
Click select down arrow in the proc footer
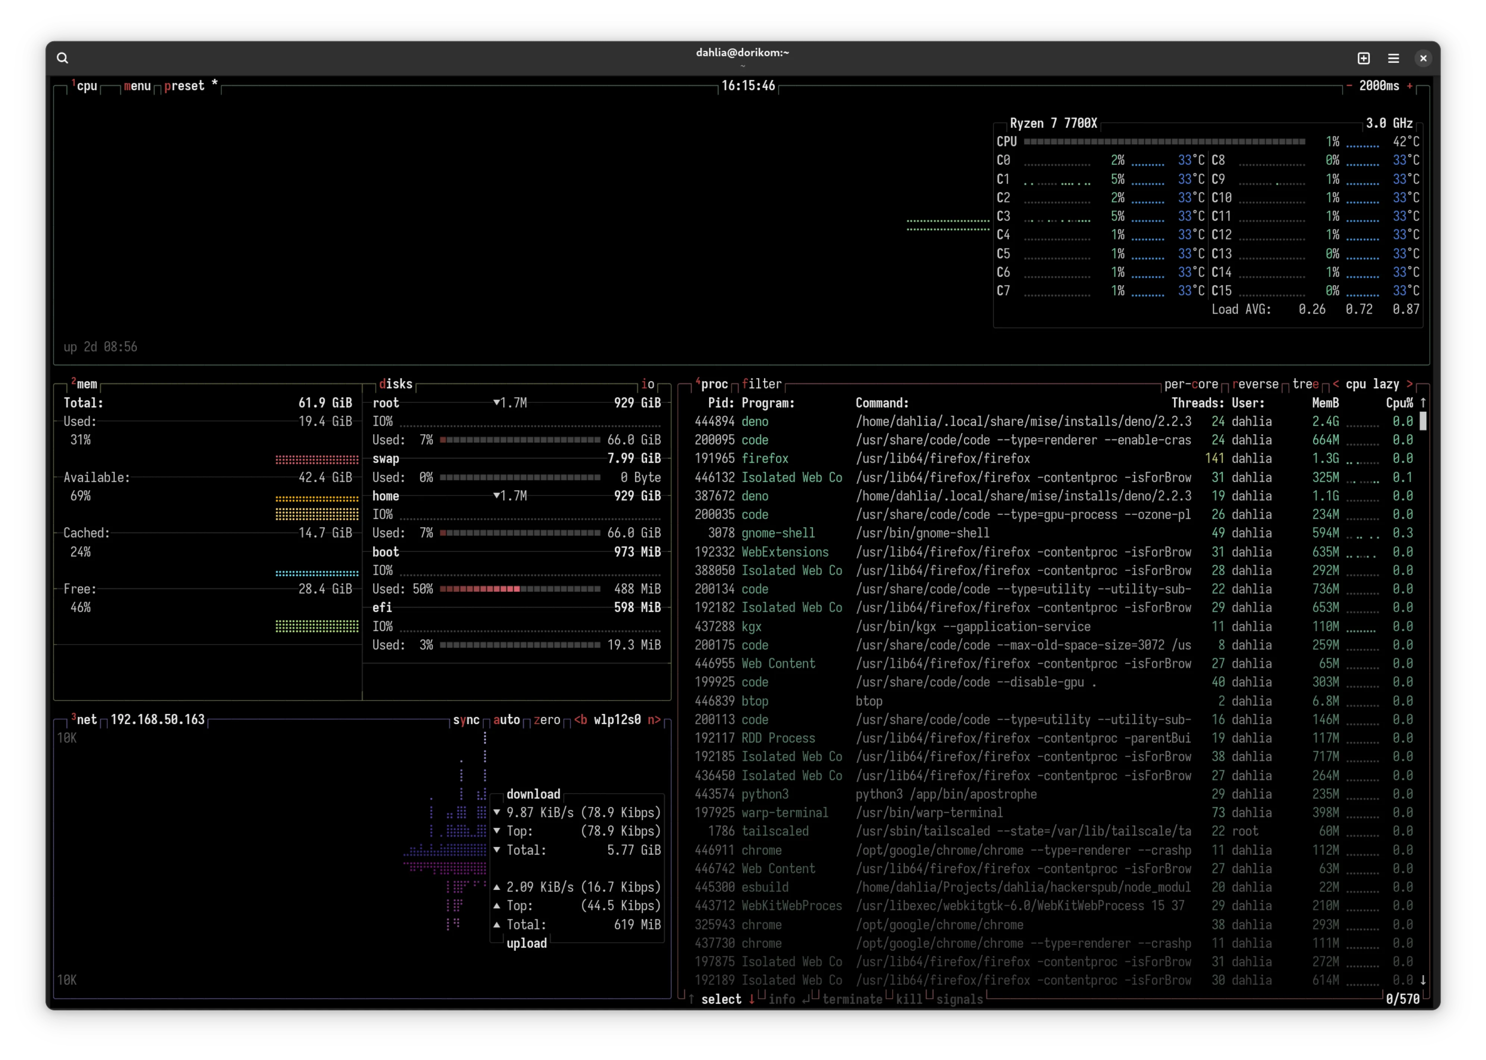pyautogui.click(x=752, y=999)
